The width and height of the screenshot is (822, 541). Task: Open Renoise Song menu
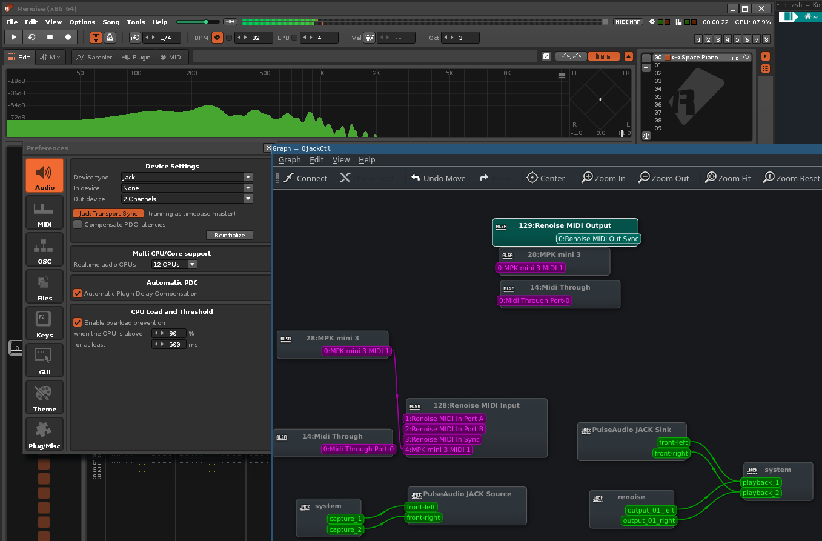pyautogui.click(x=111, y=22)
